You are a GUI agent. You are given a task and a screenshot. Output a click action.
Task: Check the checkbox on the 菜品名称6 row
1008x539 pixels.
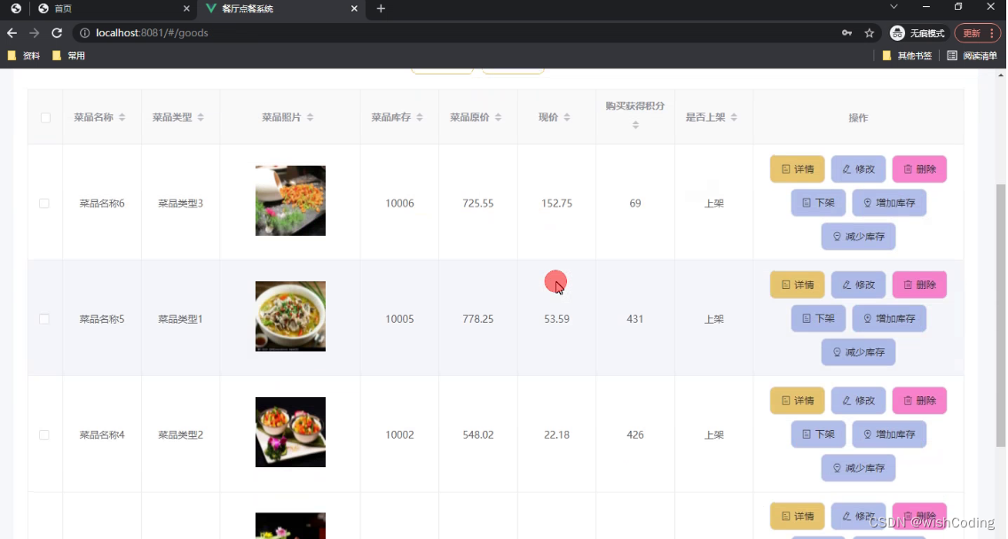tap(44, 203)
